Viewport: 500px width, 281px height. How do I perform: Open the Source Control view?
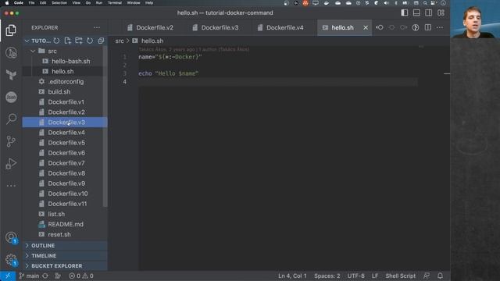(x=11, y=141)
